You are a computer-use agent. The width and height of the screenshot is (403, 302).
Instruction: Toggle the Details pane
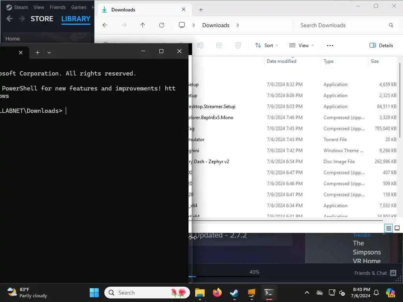tap(381, 46)
